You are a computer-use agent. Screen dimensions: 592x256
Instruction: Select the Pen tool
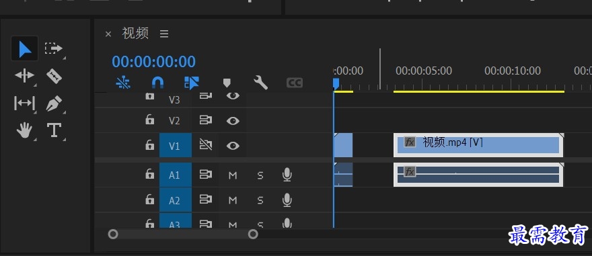coord(54,103)
